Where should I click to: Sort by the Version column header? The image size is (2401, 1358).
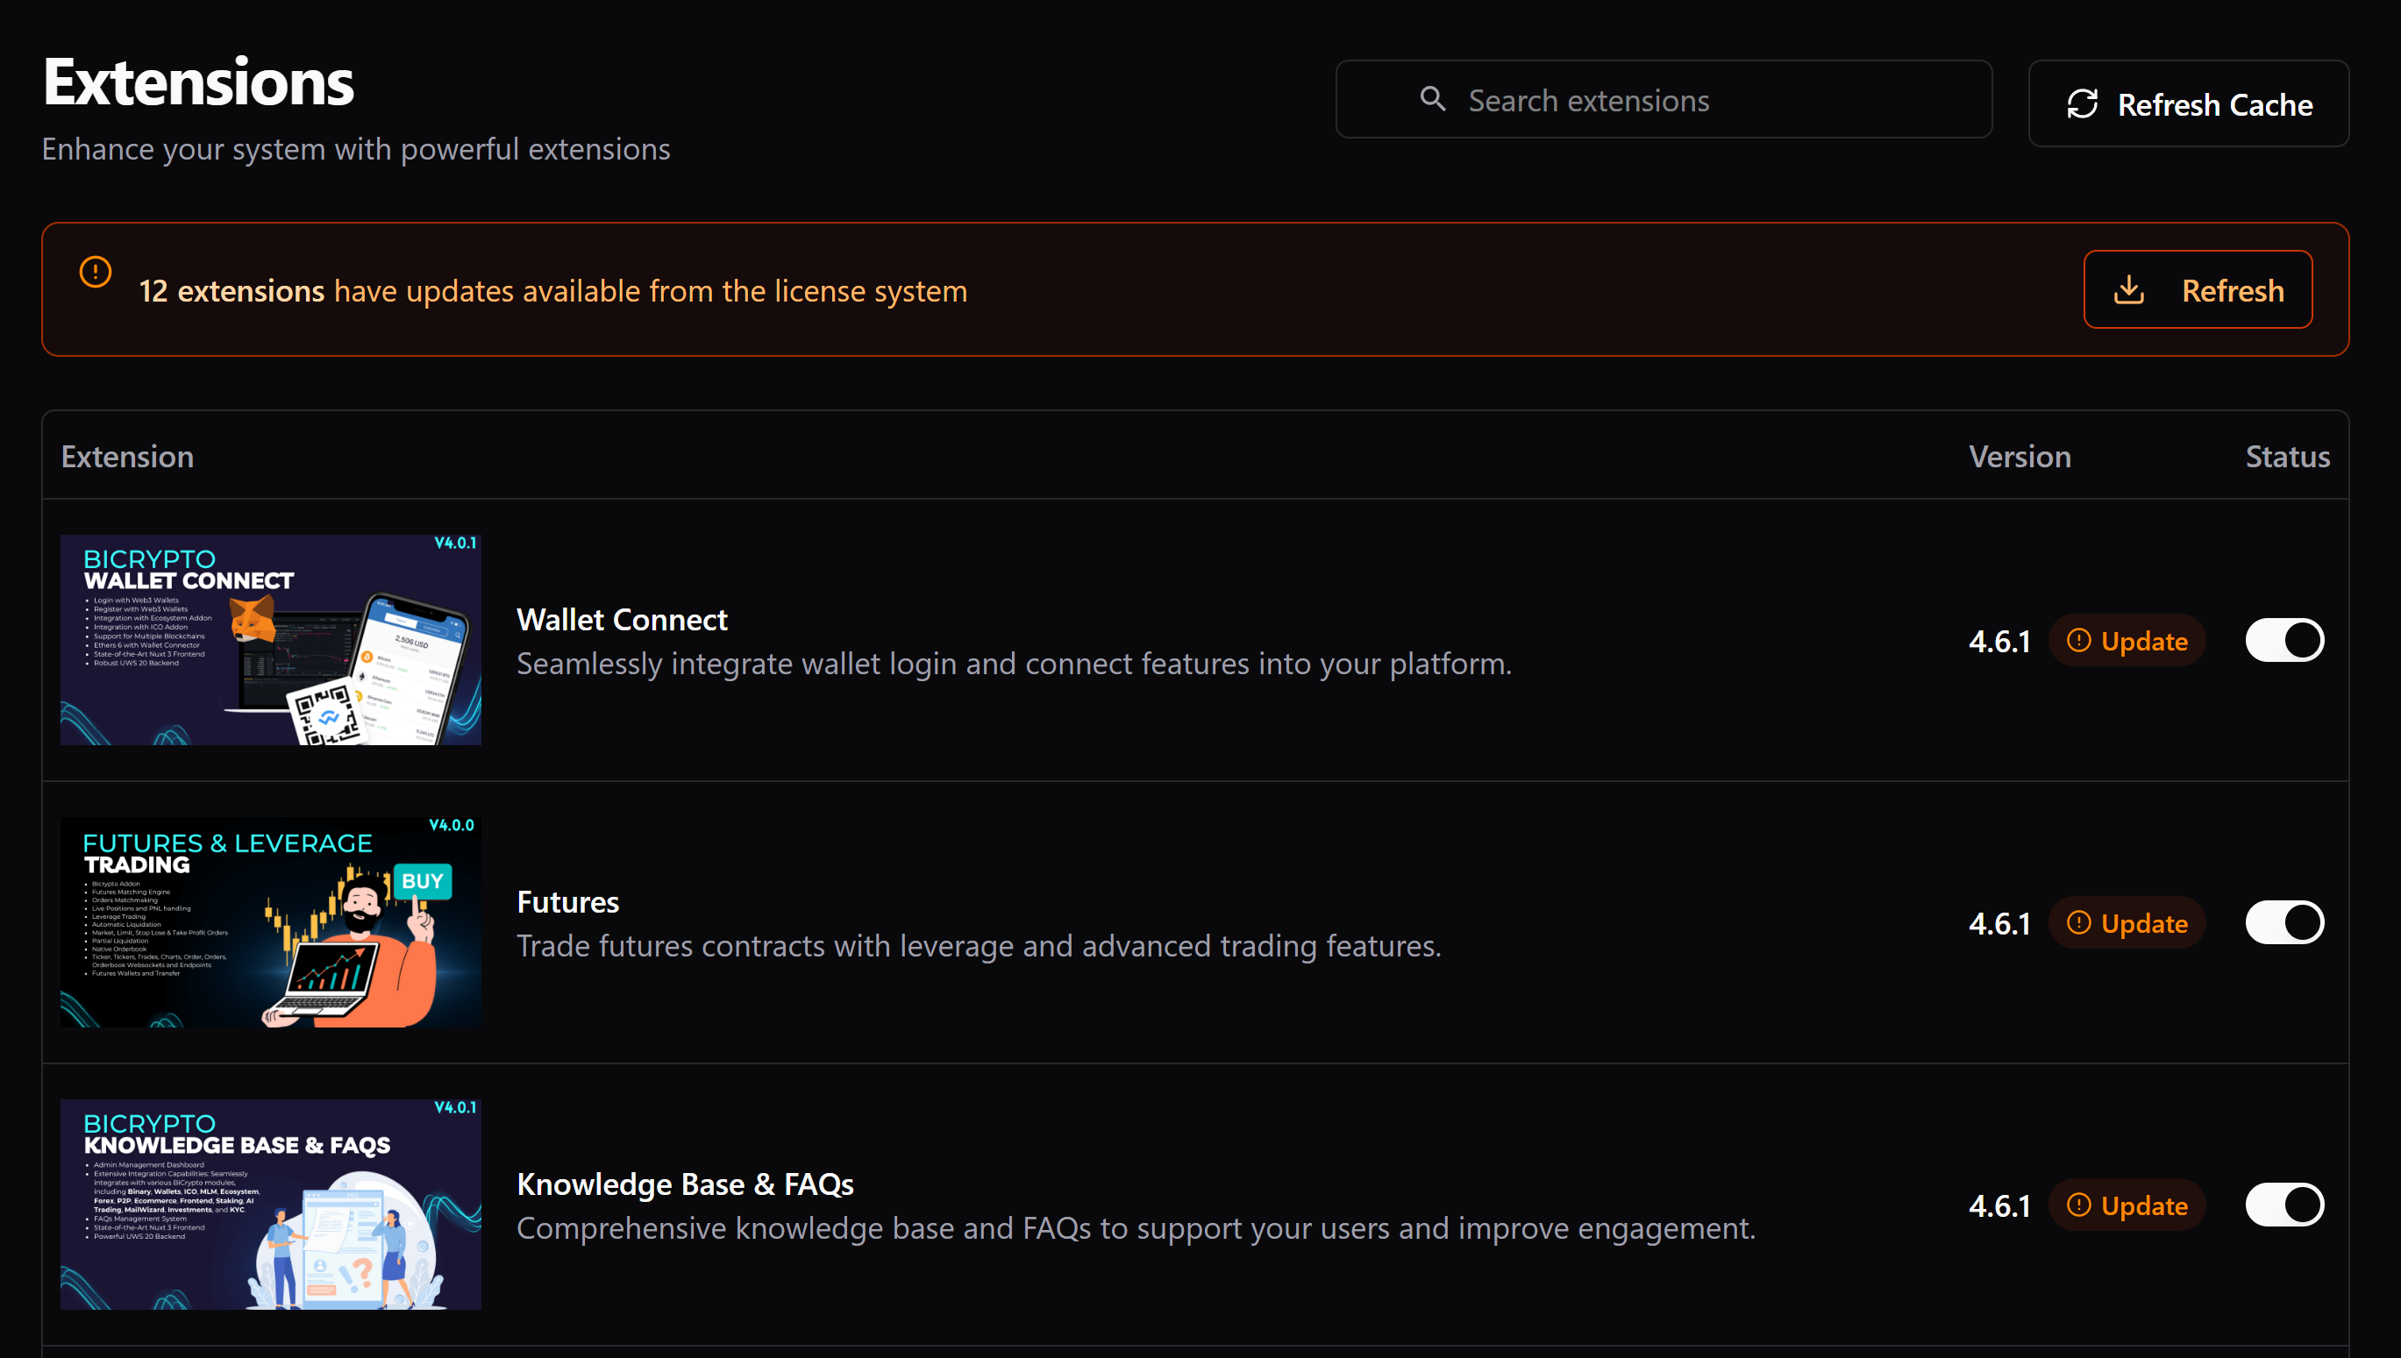coord(2020,456)
